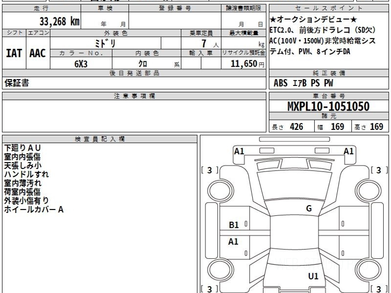Screen dimensions: 391x293
Task: Click the 後日発送部品 header
Action: point(134,73)
